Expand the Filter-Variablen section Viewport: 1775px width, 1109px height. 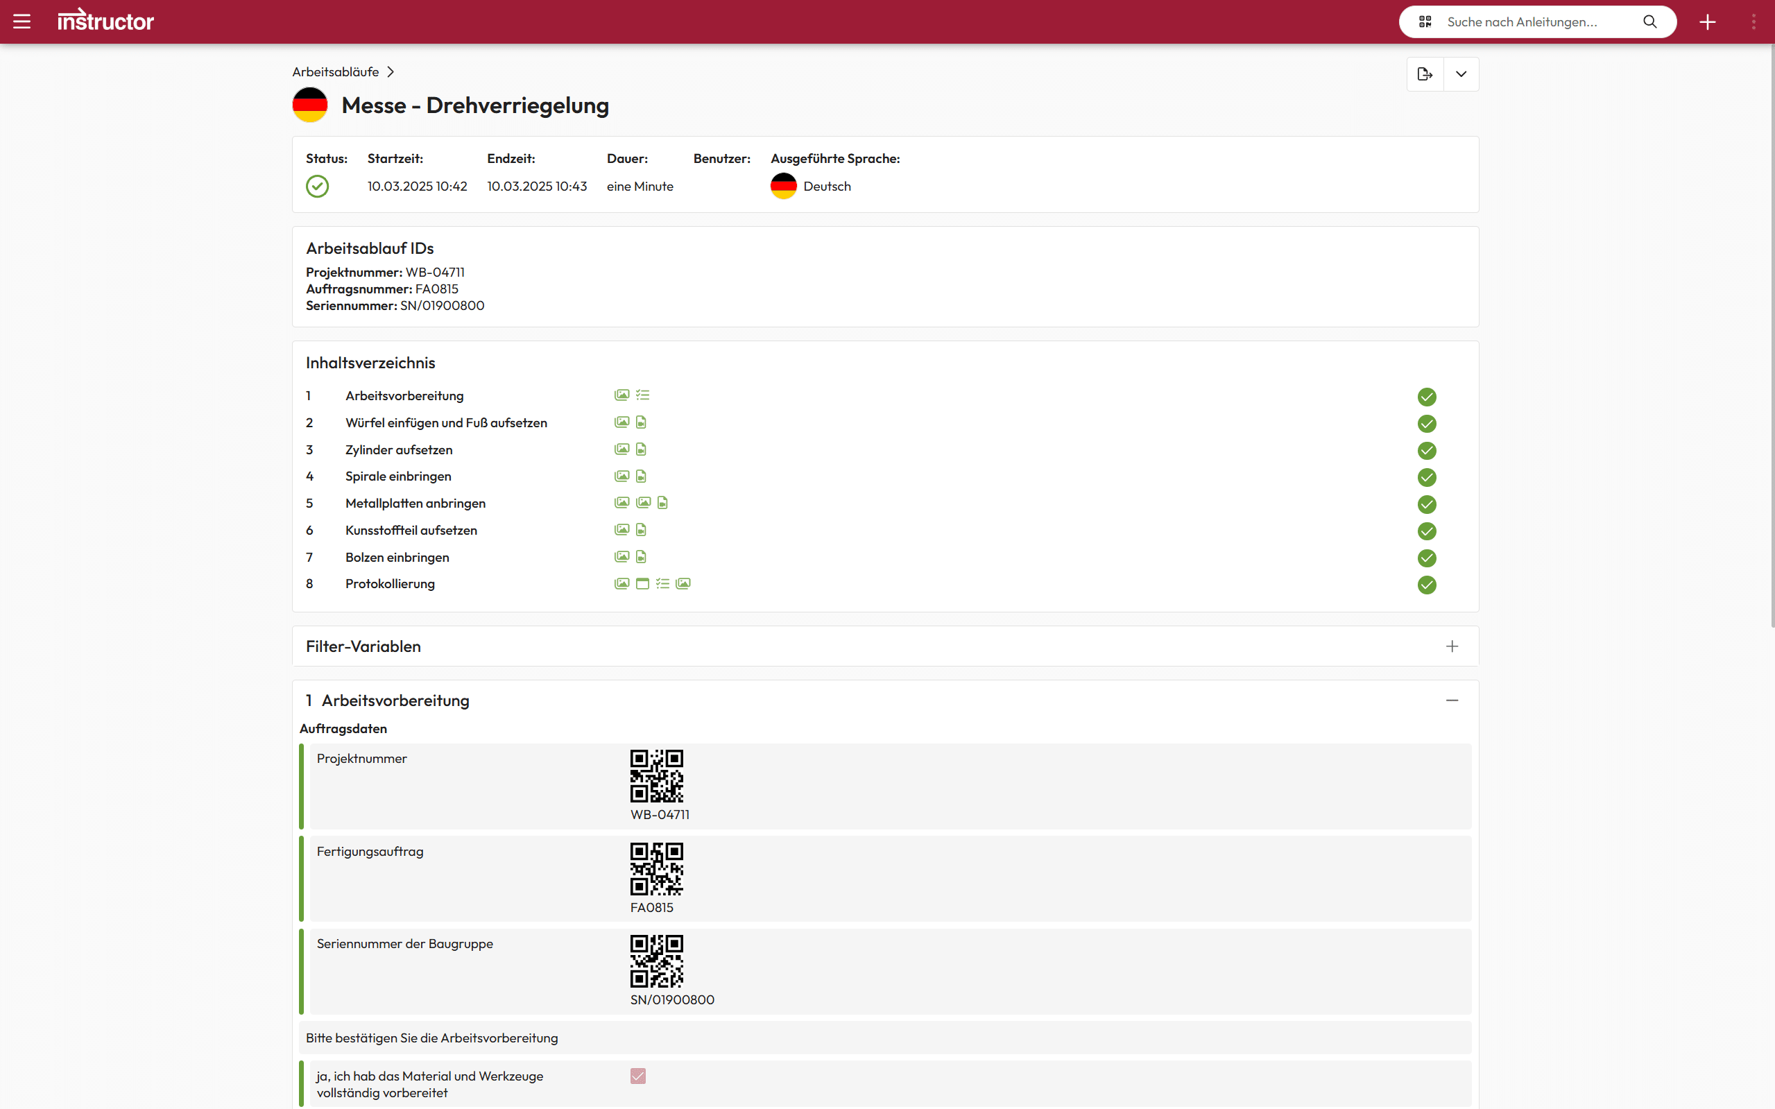click(x=1452, y=646)
